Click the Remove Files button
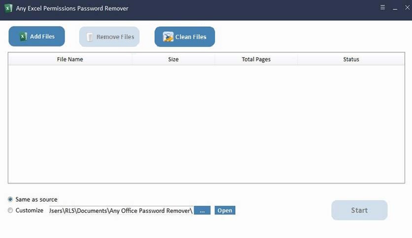This screenshot has width=412, height=238. pos(109,37)
